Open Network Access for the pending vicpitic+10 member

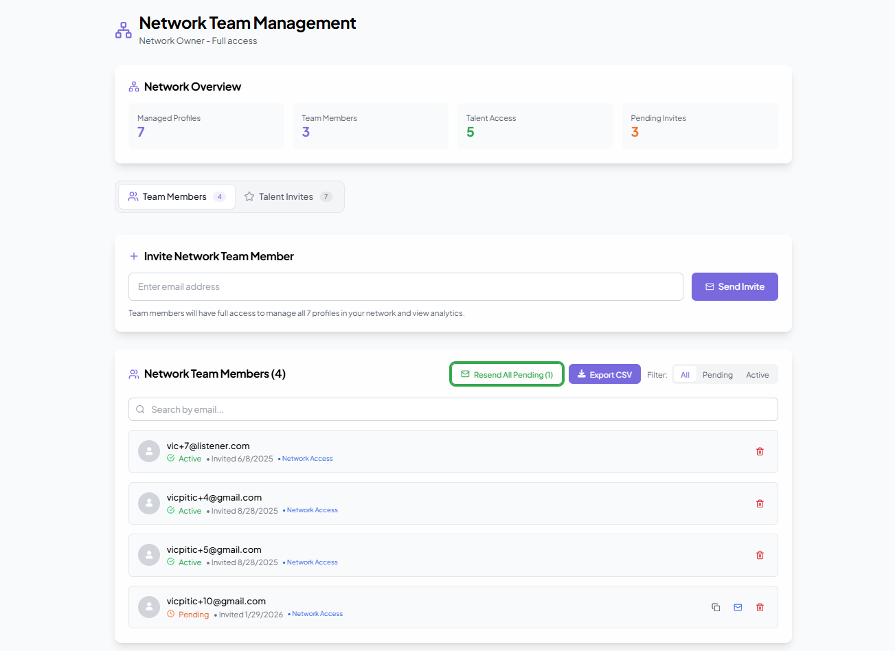pos(317,613)
